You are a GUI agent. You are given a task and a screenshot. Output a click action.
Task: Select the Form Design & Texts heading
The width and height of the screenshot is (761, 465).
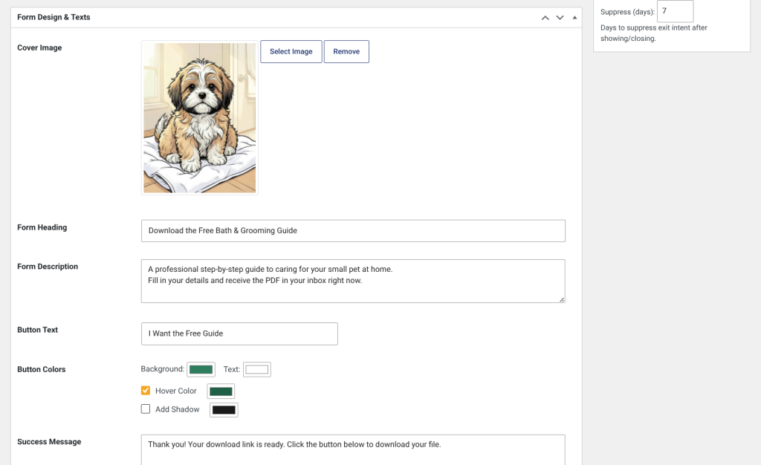(54, 17)
